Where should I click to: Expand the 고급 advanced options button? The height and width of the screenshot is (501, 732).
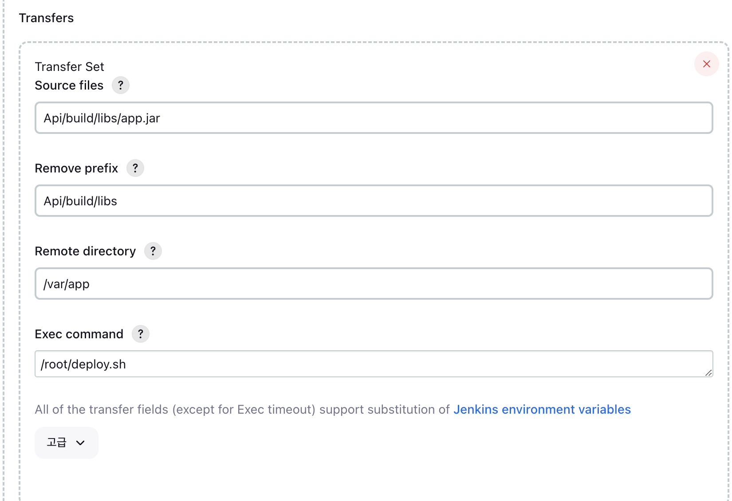pos(67,442)
